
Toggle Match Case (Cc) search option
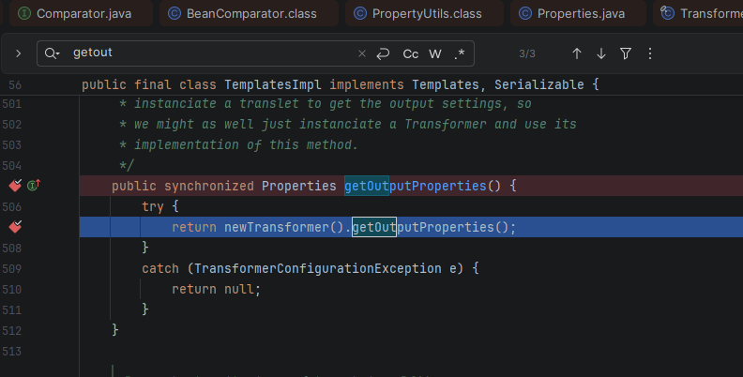[411, 53]
